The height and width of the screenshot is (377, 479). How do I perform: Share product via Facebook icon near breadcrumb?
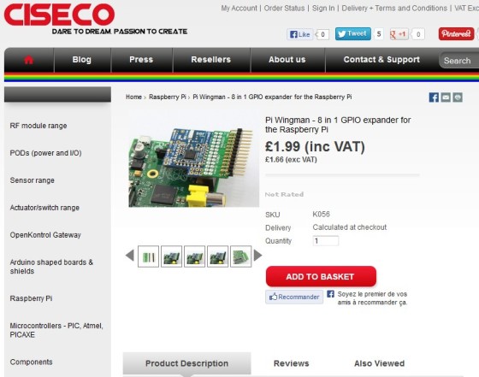(x=434, y=97)
